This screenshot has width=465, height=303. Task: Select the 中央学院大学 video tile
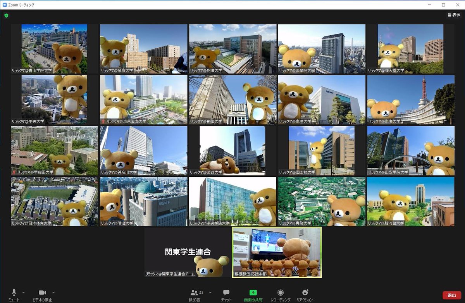(x=233, y=201)
